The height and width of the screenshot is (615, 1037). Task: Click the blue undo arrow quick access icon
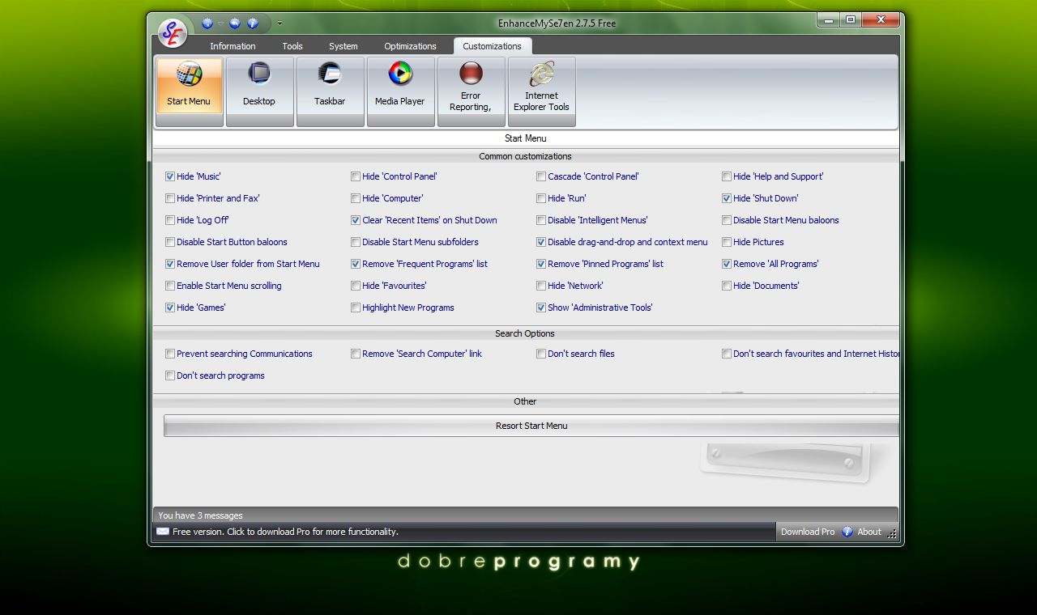point(235,23)
